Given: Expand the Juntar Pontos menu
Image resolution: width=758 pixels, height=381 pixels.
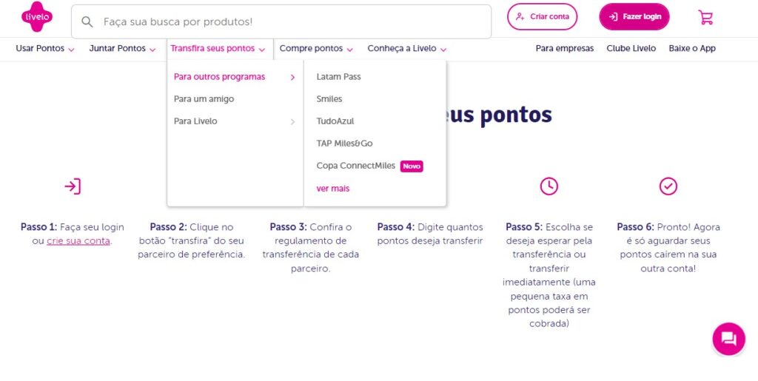Looking at the screenshot, I should coord(122,49).
